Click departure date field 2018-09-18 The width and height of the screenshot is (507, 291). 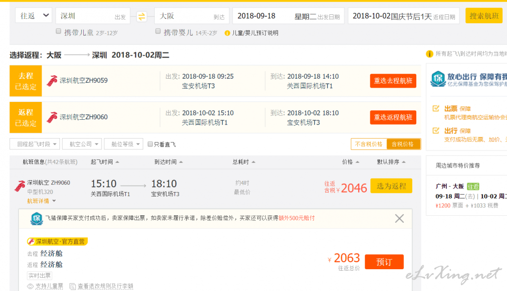click(x=288, y=16)
